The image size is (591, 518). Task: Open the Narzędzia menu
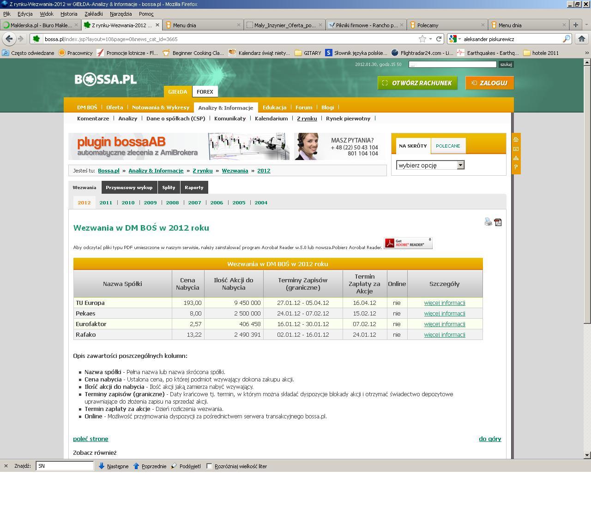[121, 14]
